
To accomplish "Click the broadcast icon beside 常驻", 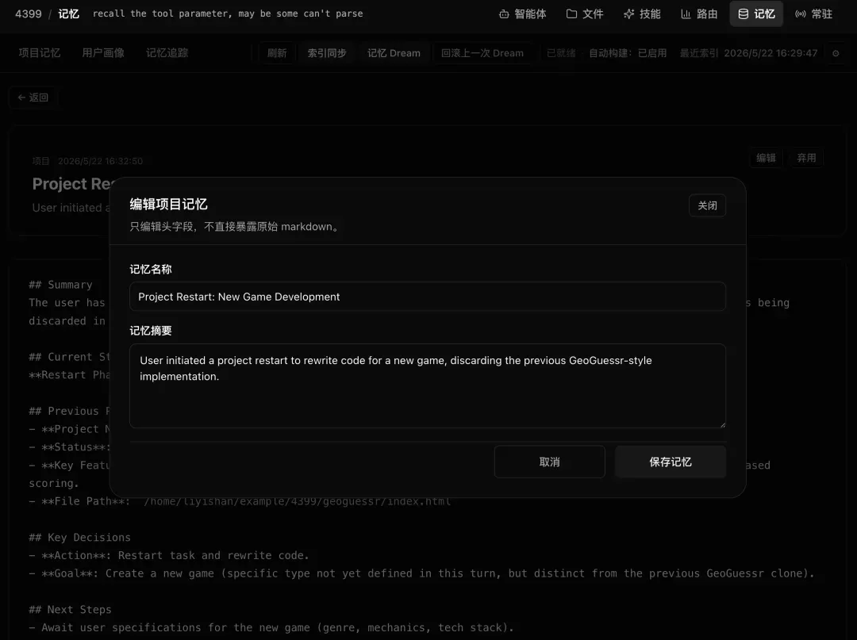I will (x=800, y=13).
